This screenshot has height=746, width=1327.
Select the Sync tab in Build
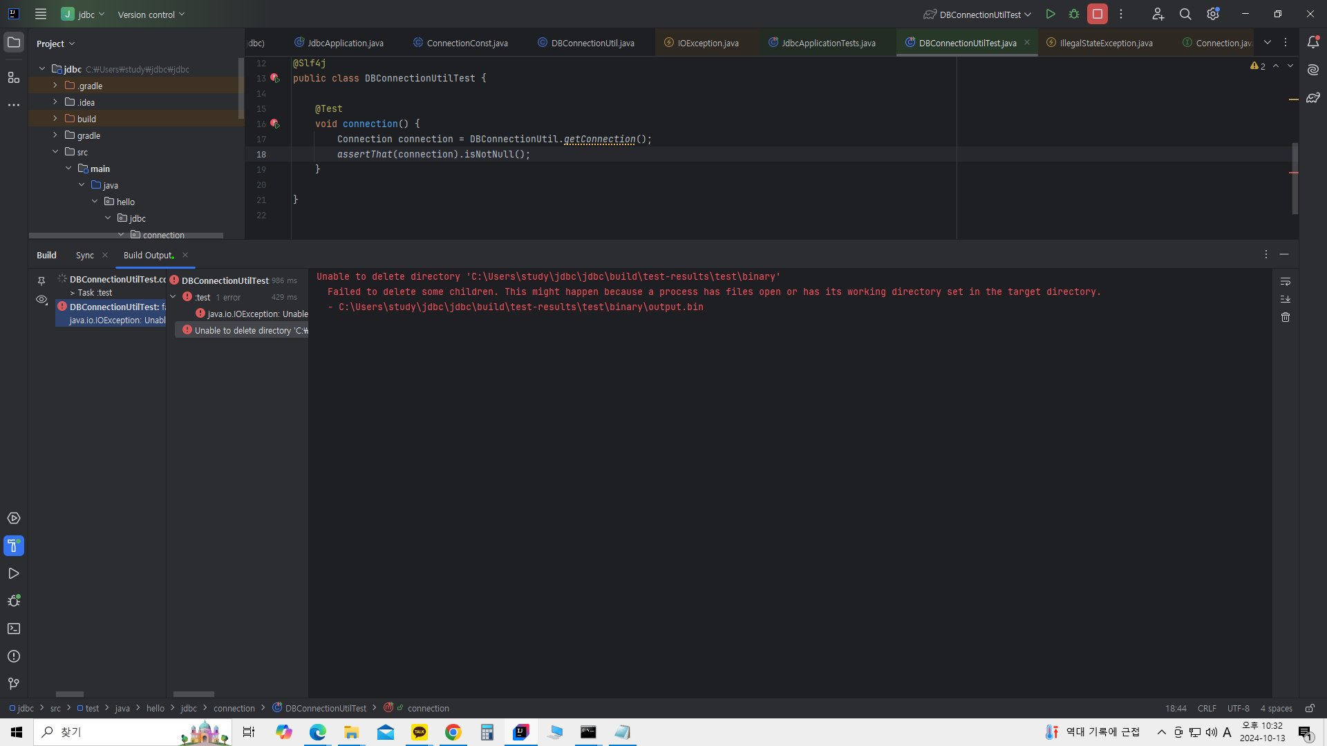coord(85,255)
